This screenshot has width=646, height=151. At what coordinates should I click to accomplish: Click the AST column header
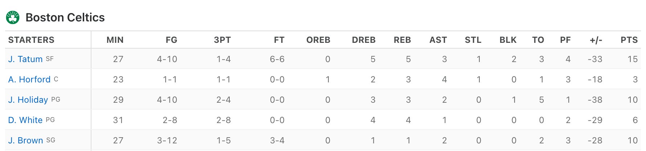pos(438,40)
